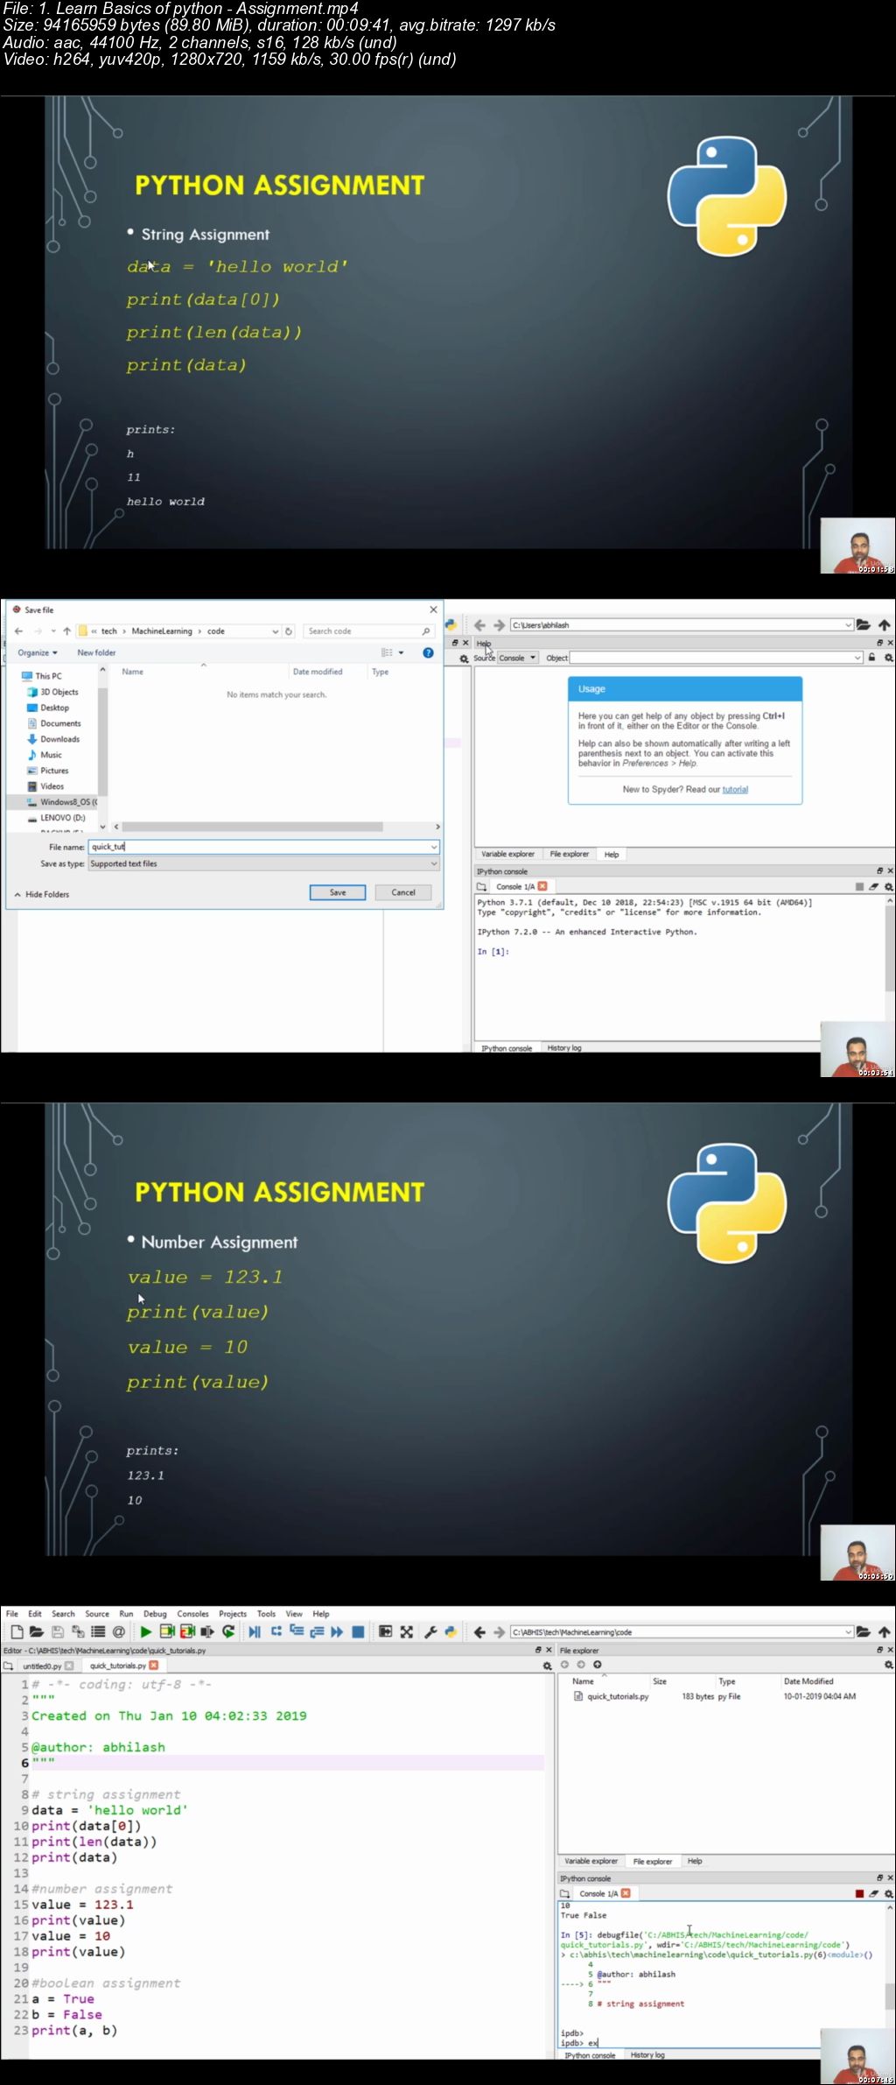896x2085 pixels.
Task: Click the red stop kernel square in the console
Action: coord(859,1893)
